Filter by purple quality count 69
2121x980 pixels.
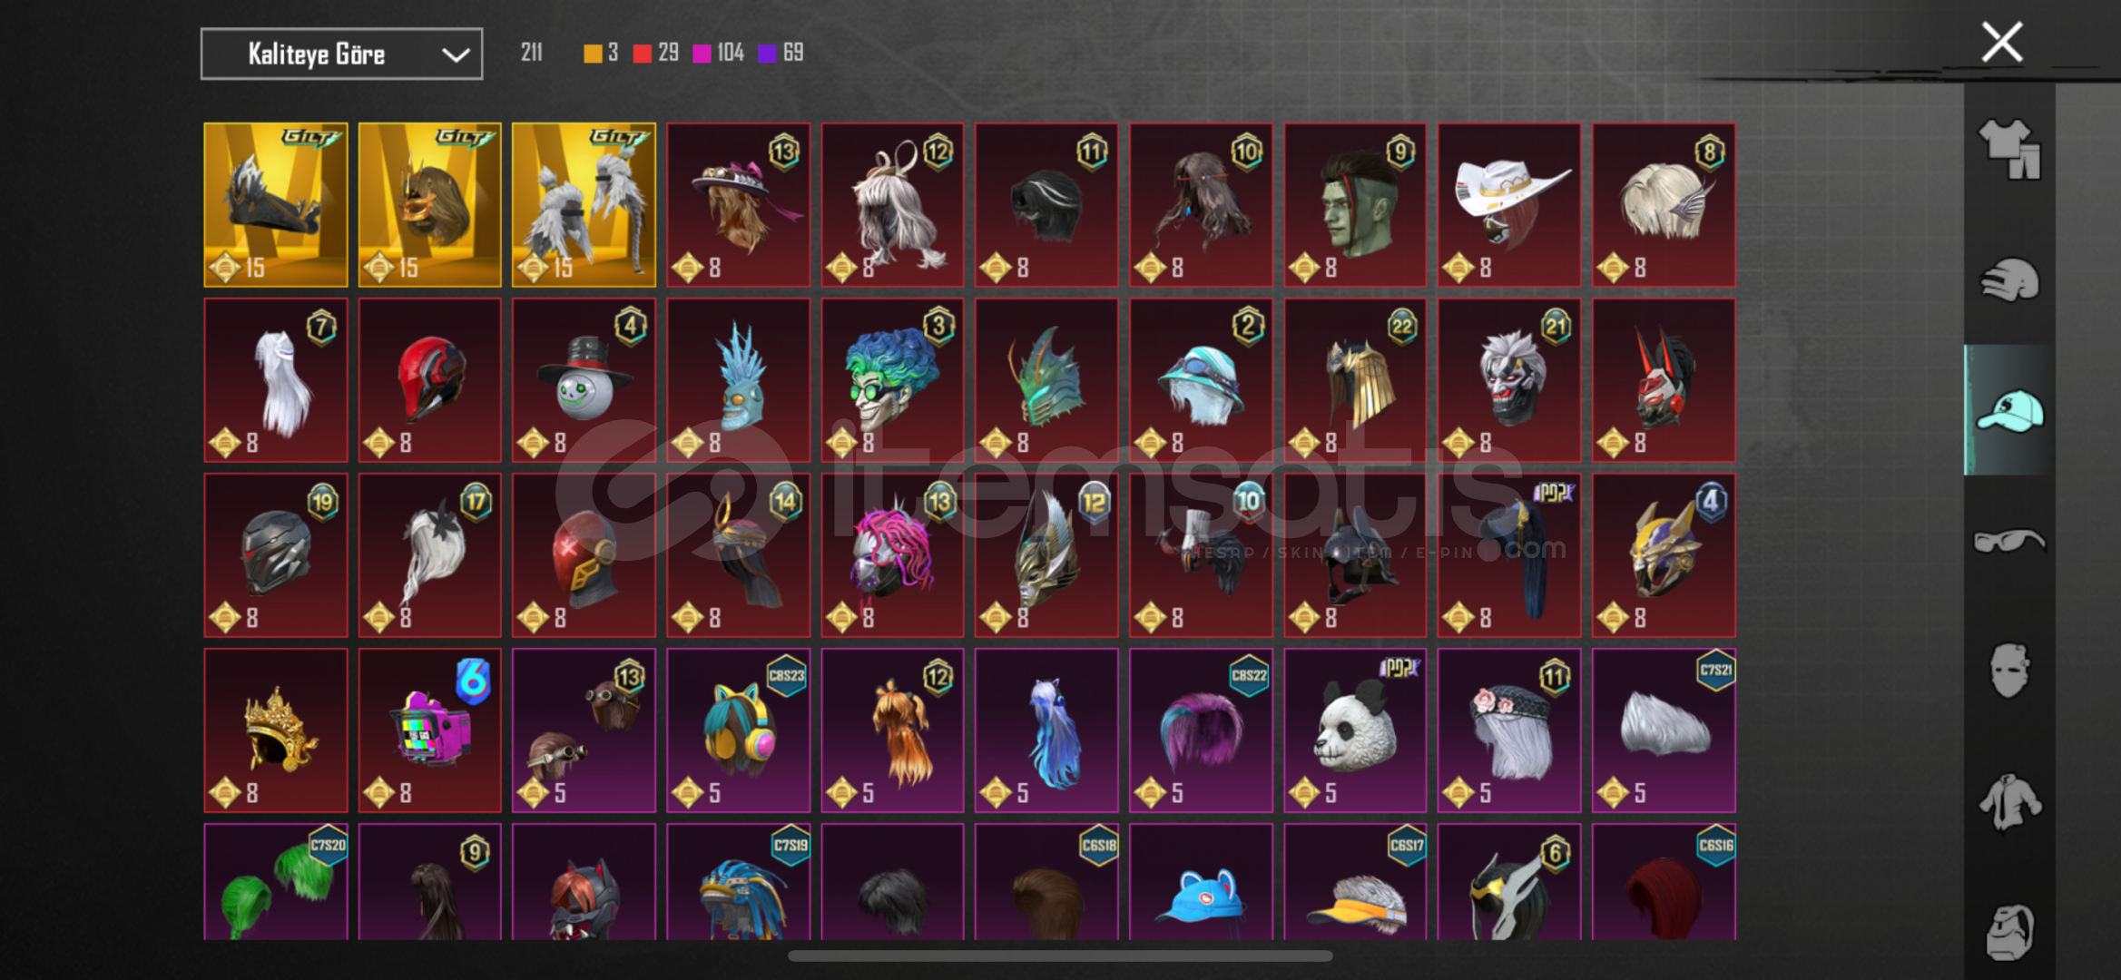coord(781,54)
